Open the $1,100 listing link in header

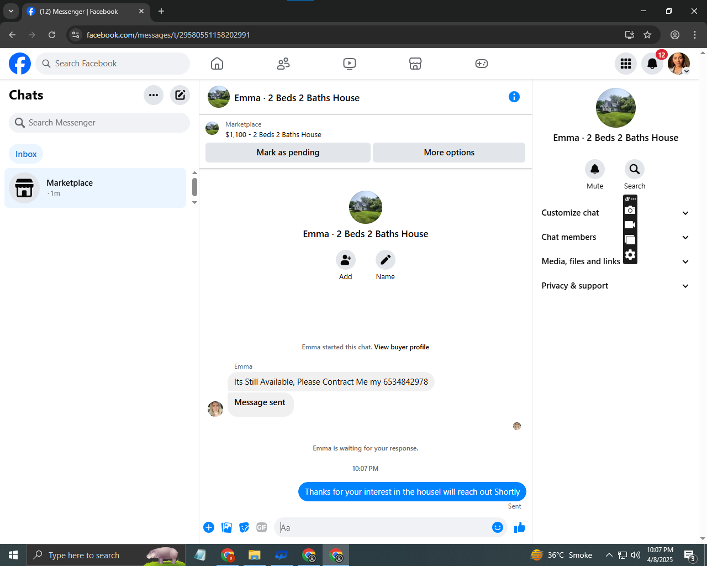pos(273,134)
